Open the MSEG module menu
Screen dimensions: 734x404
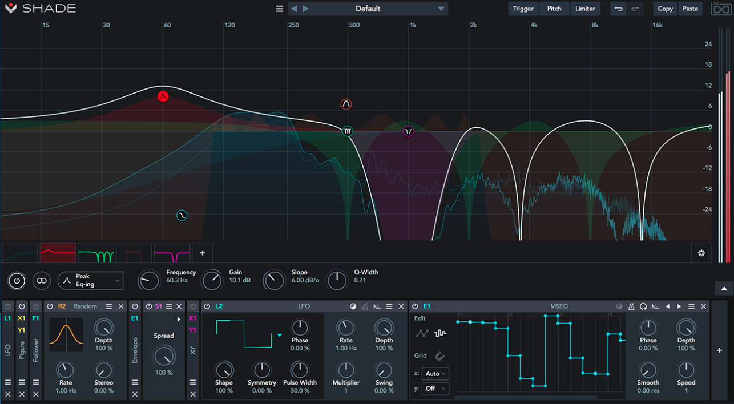(x=691, y=306)
